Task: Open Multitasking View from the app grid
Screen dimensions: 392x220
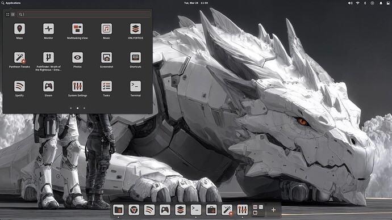Action: pyautogui.click(x=77, y=31)
